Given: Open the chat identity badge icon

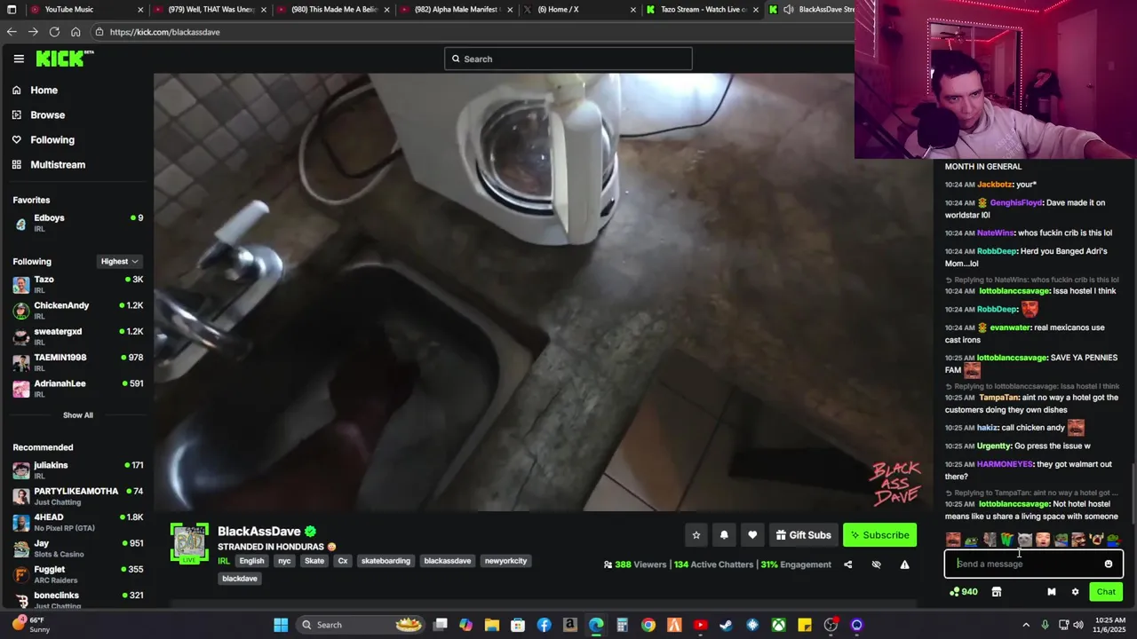Looking at the screenshot, I should pyautogui.click(x=1052, y=592).
